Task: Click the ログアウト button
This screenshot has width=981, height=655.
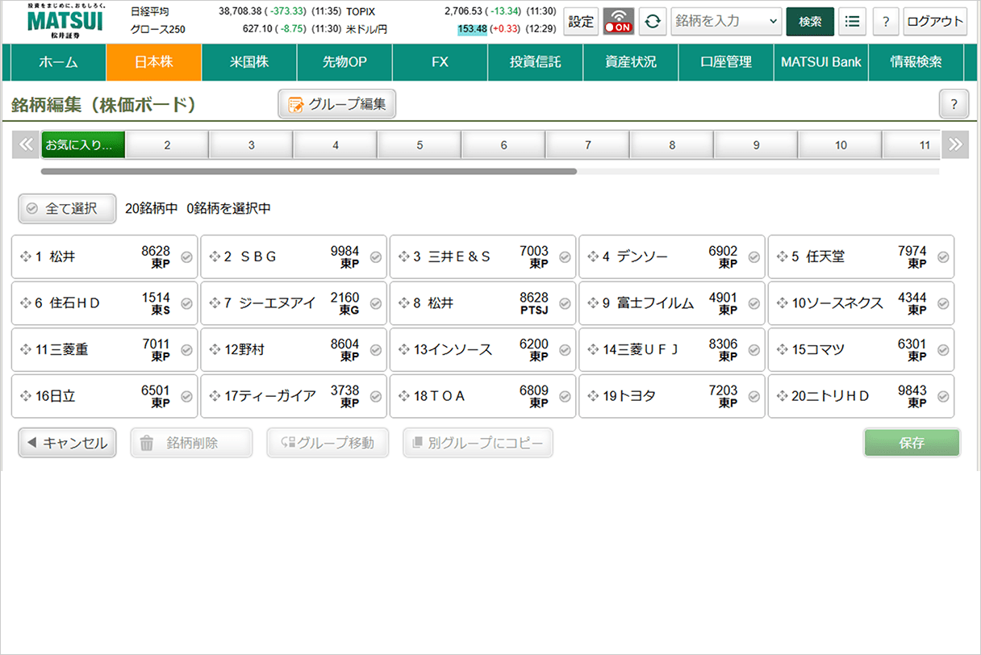Action: [935, 22]
